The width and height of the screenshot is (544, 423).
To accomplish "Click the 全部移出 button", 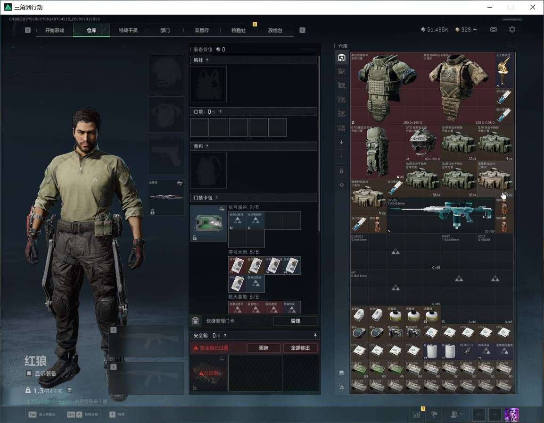I will (x=300, y=347).
